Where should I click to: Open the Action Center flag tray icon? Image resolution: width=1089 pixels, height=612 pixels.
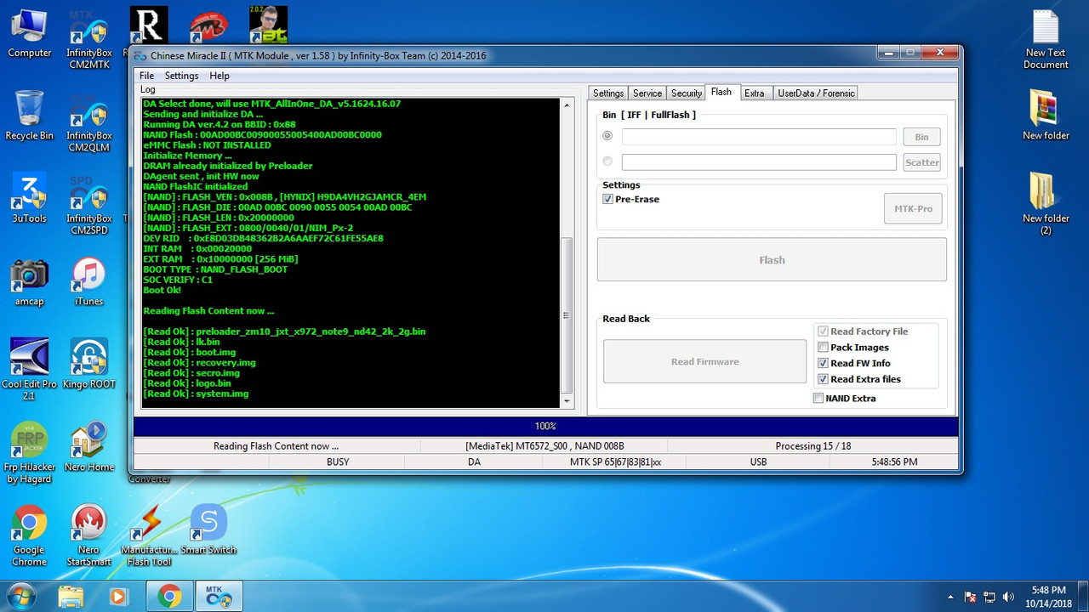point(969,597)
